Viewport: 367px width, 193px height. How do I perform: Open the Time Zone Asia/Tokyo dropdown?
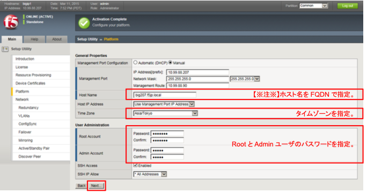165,113
